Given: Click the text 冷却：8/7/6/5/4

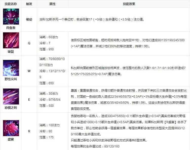Looking at the screenshot, I should click(x=50, y=100).
